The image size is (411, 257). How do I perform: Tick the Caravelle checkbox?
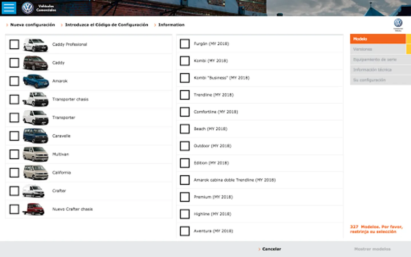point(14,136)
